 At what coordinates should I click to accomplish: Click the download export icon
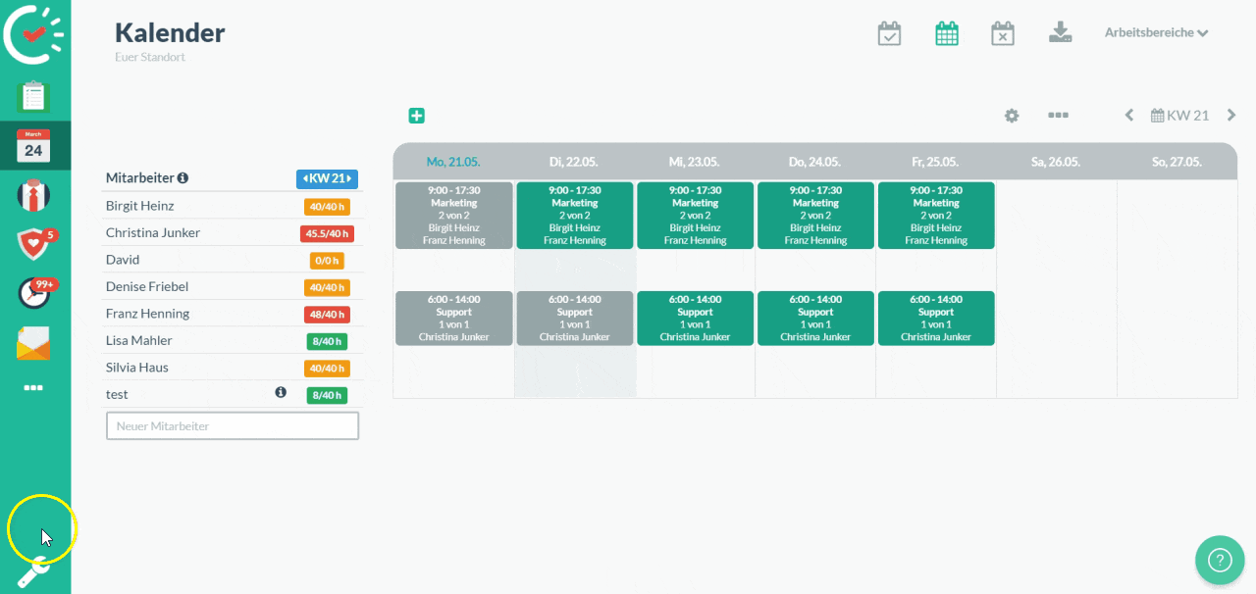click(1060, 33)
